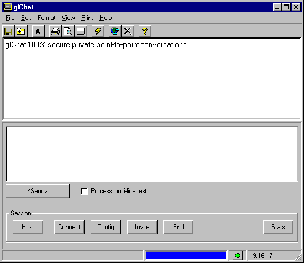The height and width of the screenshot is (263, 304).
Task: Click the X toolbar icon
Action: click(128, 31)
